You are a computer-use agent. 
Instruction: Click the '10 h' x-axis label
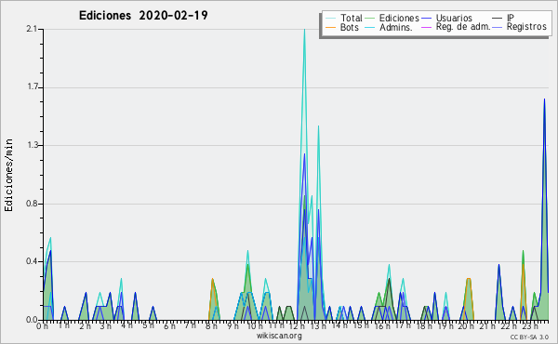coord(255,326)
